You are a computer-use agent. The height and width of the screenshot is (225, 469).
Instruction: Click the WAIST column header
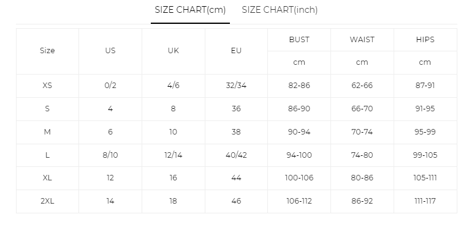[362, 40]
